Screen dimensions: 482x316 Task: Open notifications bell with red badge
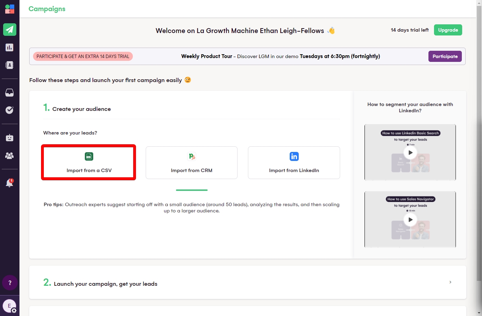10,183
